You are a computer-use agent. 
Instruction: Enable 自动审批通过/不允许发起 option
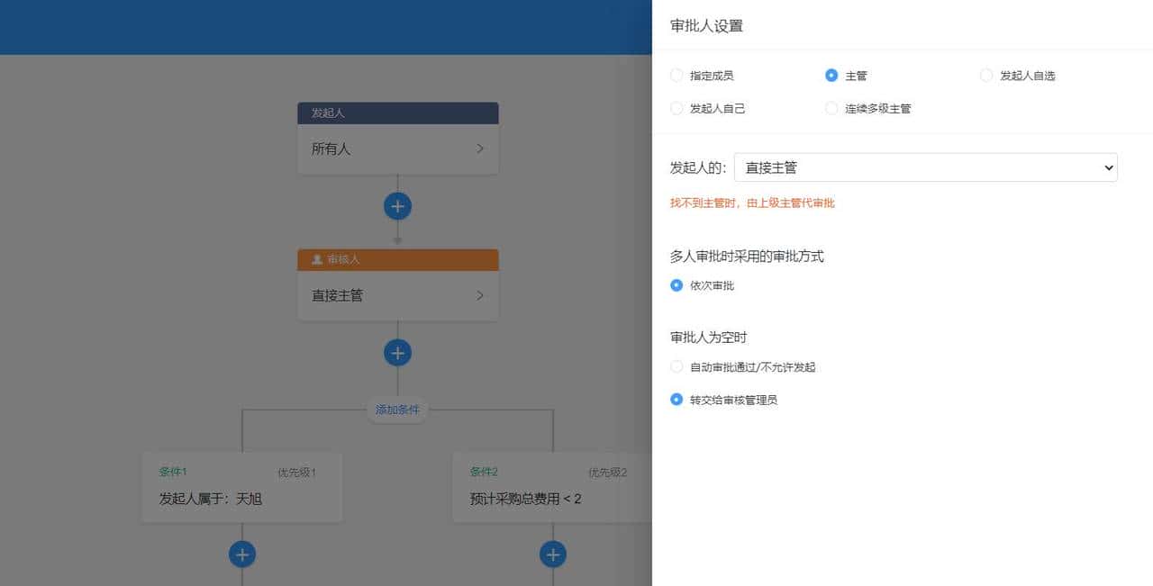tap(676, 366)
